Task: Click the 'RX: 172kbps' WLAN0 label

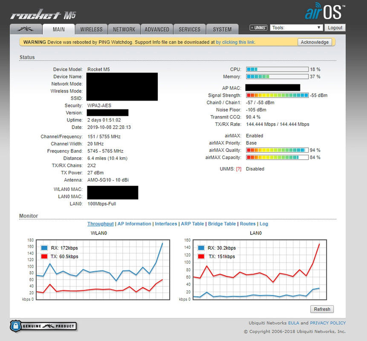Action: click(x=64, y=248)
